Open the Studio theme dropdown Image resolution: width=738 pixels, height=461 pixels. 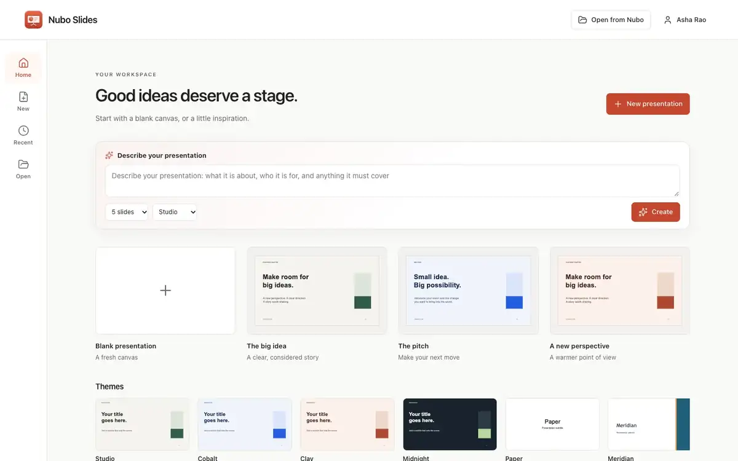pos(175,212)
